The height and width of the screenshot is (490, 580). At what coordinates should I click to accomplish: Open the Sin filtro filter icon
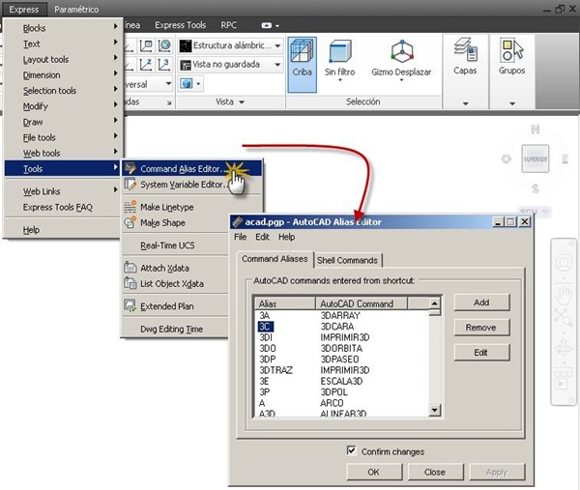pos(340,52)
